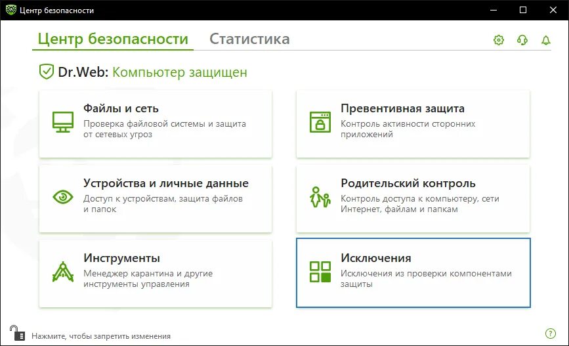Open the Превентивная защита card title
Image resolution: width=569 pixels, height=346 pixels.
[x=402, y=108]
